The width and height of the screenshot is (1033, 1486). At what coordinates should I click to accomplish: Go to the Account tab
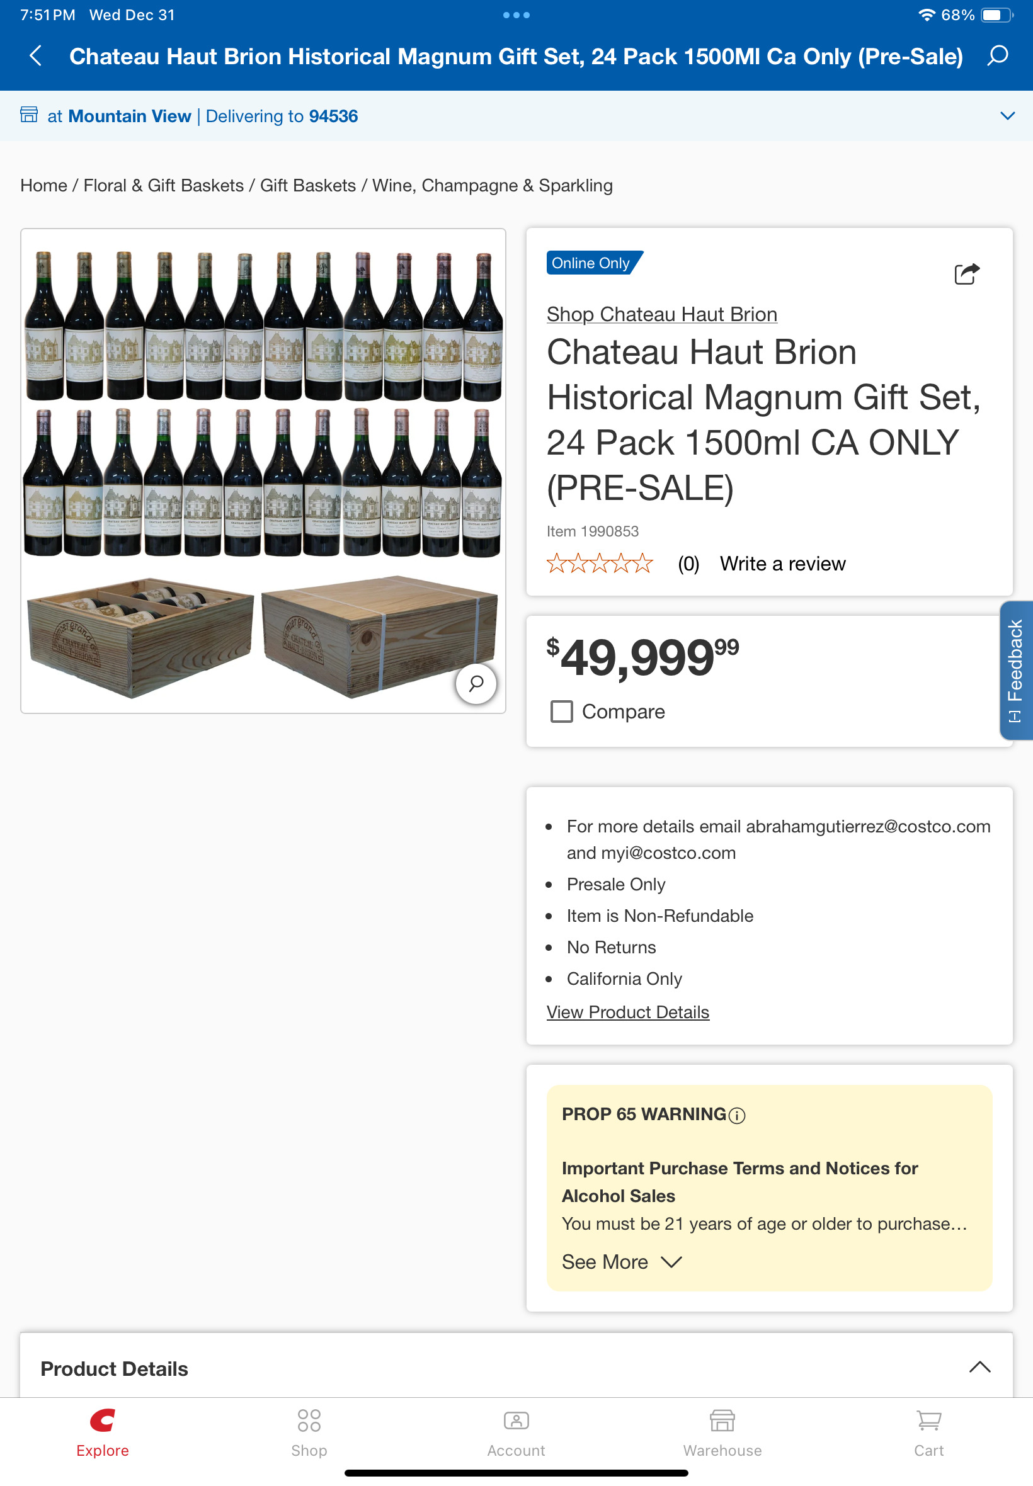point(516,1432)
